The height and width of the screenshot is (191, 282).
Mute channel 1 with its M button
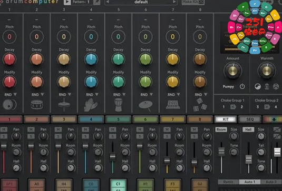click(4, 129)
